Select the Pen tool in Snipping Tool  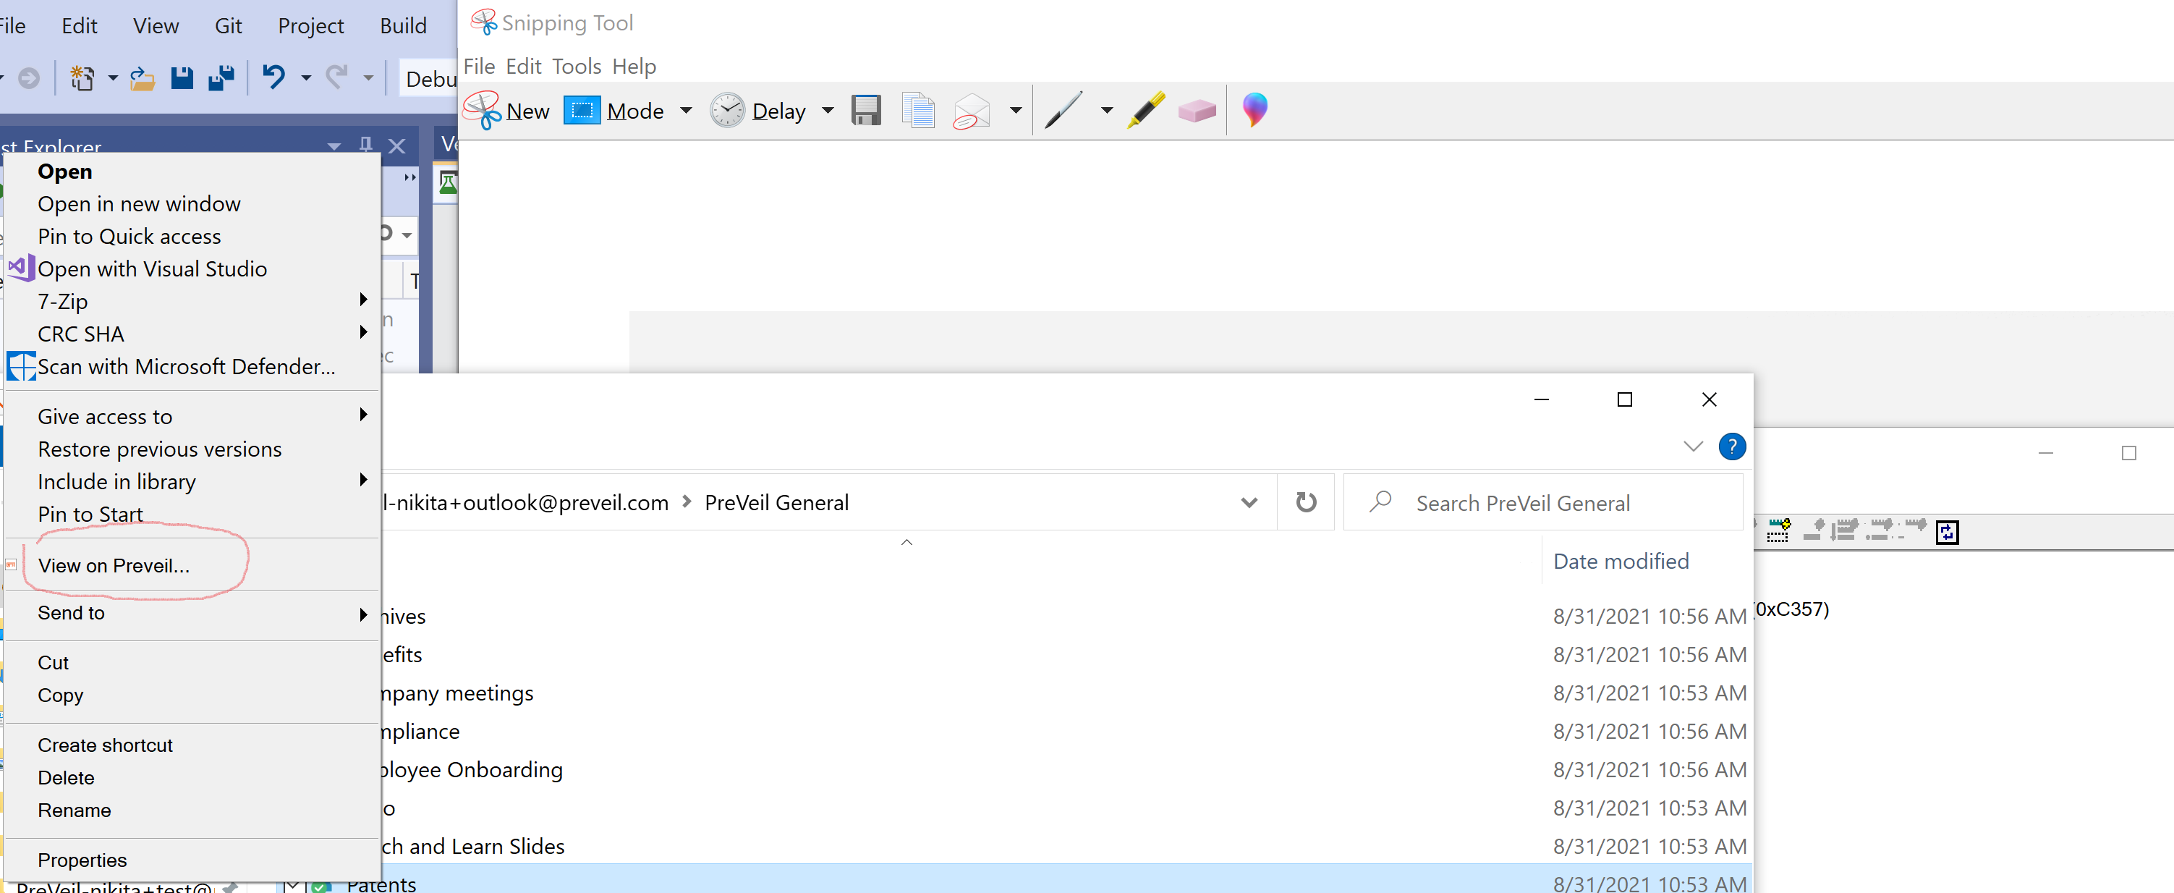[x=1063, y=110]
